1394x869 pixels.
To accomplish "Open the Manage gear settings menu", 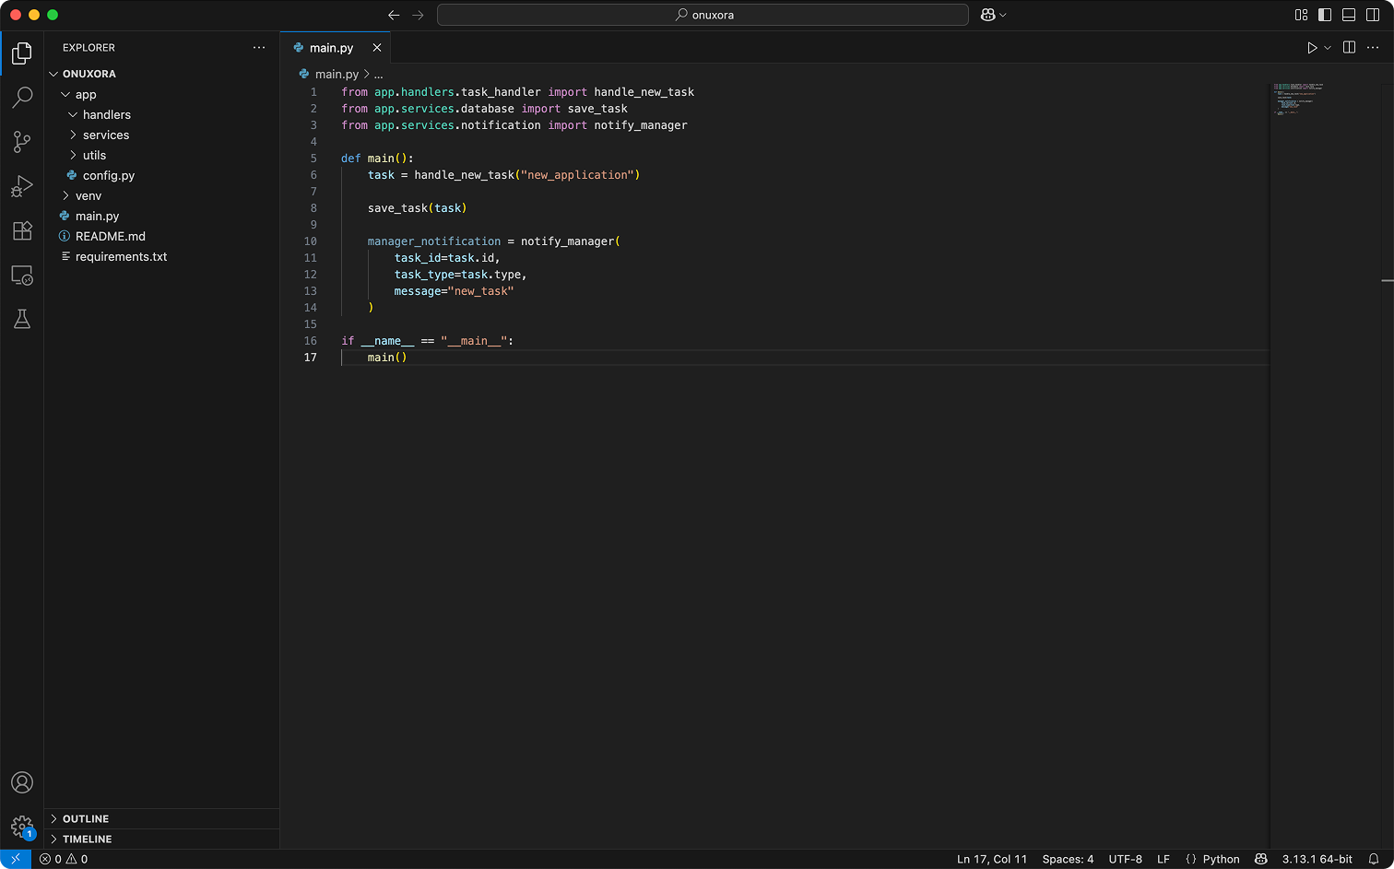I will tap(22, 827).
